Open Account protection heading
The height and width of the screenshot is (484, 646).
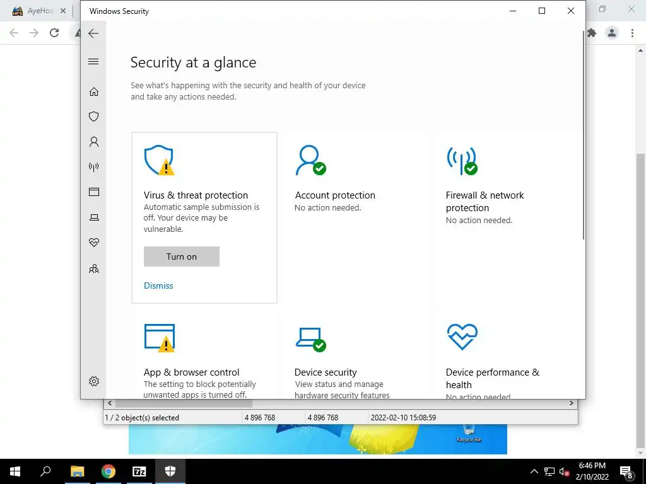pos(335,195)
